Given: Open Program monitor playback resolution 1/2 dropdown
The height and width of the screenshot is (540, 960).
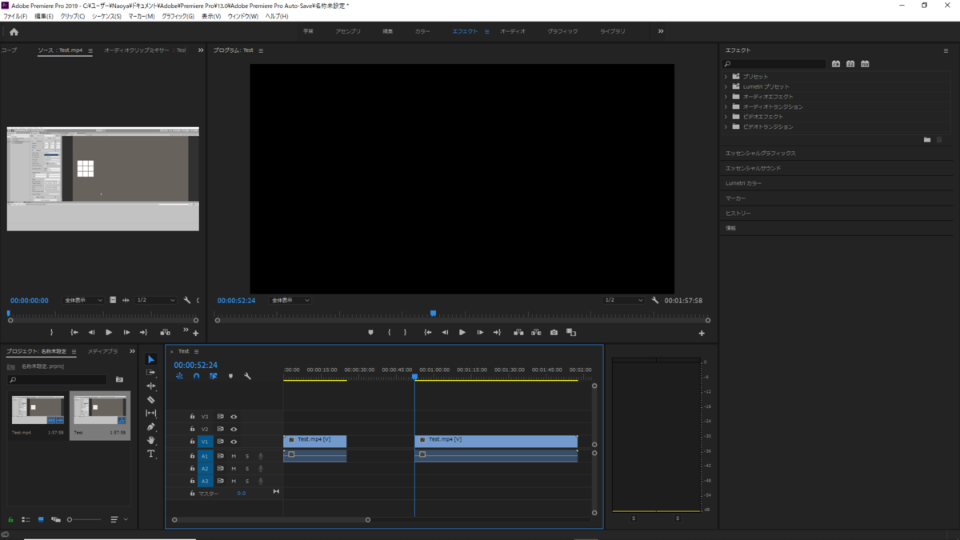Looking at the screenshot, I should tap(623, 300).
